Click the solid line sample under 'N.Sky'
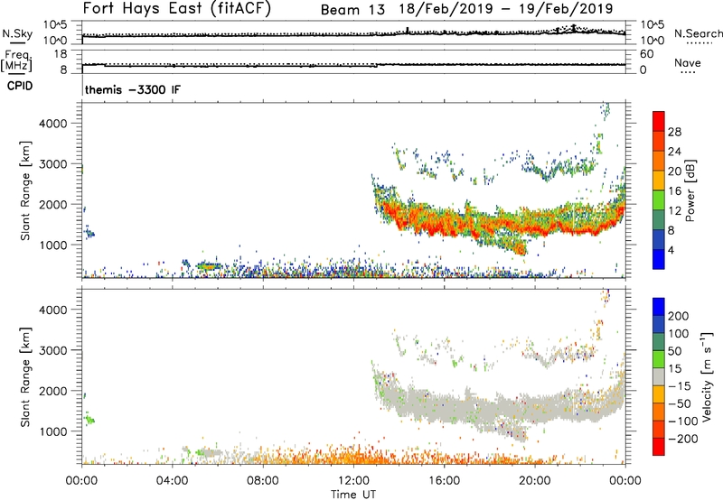The height and width of the screenshot is (500, 723). tap(17, 43)
